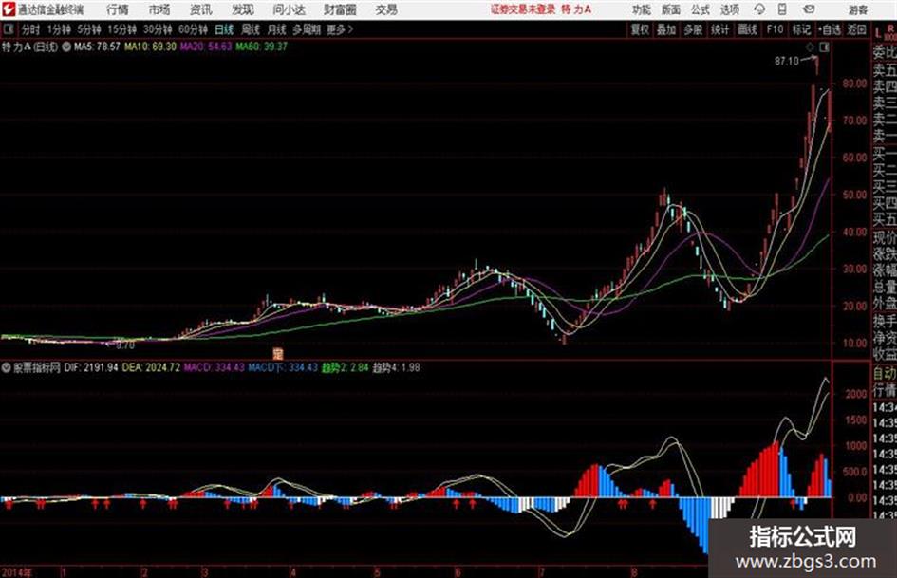The width and height of the screenshot is (897, 578).
Task: Click the DEA: 2024.72 value
Action: 151,367
